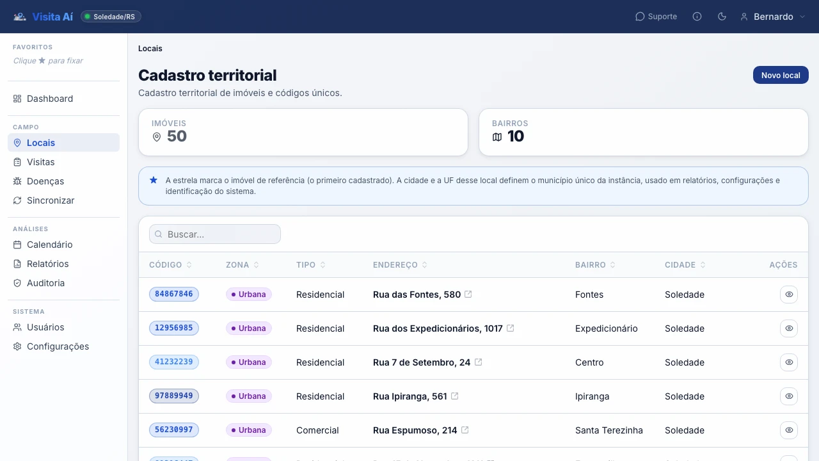This screenshot has width=819, height=461.
Task: Open Sincronizar in sidebar
Action: pos(63,200)
